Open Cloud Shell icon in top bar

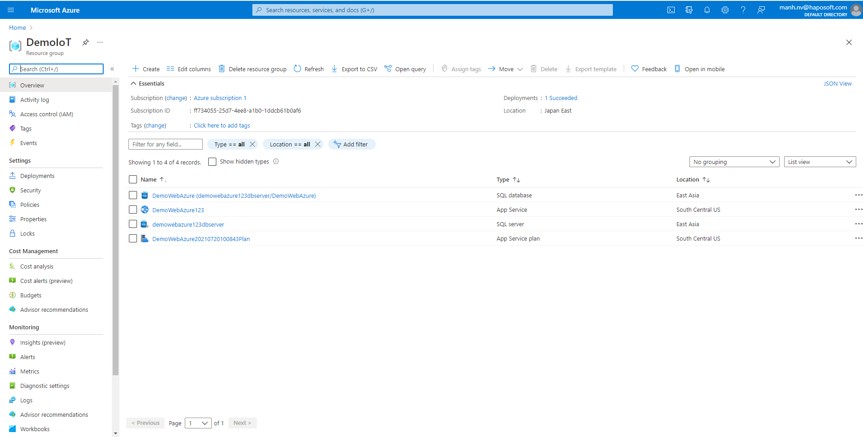(x=671, y=10)
